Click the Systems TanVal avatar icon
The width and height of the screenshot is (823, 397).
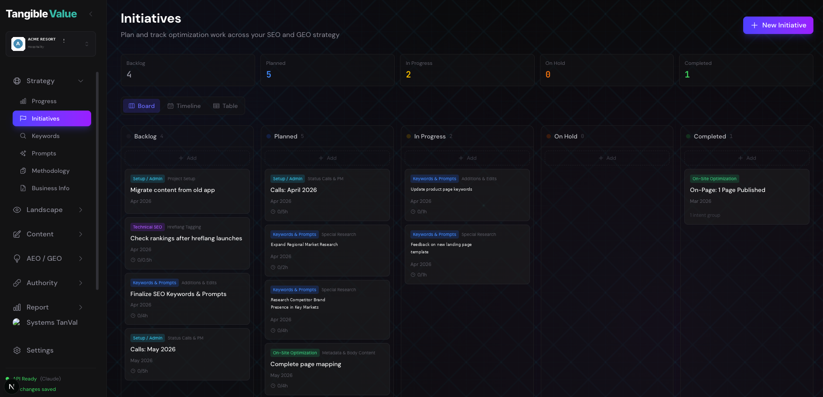(17, 322)
